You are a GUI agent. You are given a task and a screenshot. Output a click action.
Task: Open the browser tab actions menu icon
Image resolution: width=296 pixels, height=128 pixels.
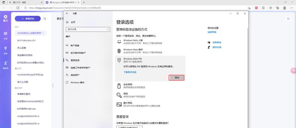point(4,3)
